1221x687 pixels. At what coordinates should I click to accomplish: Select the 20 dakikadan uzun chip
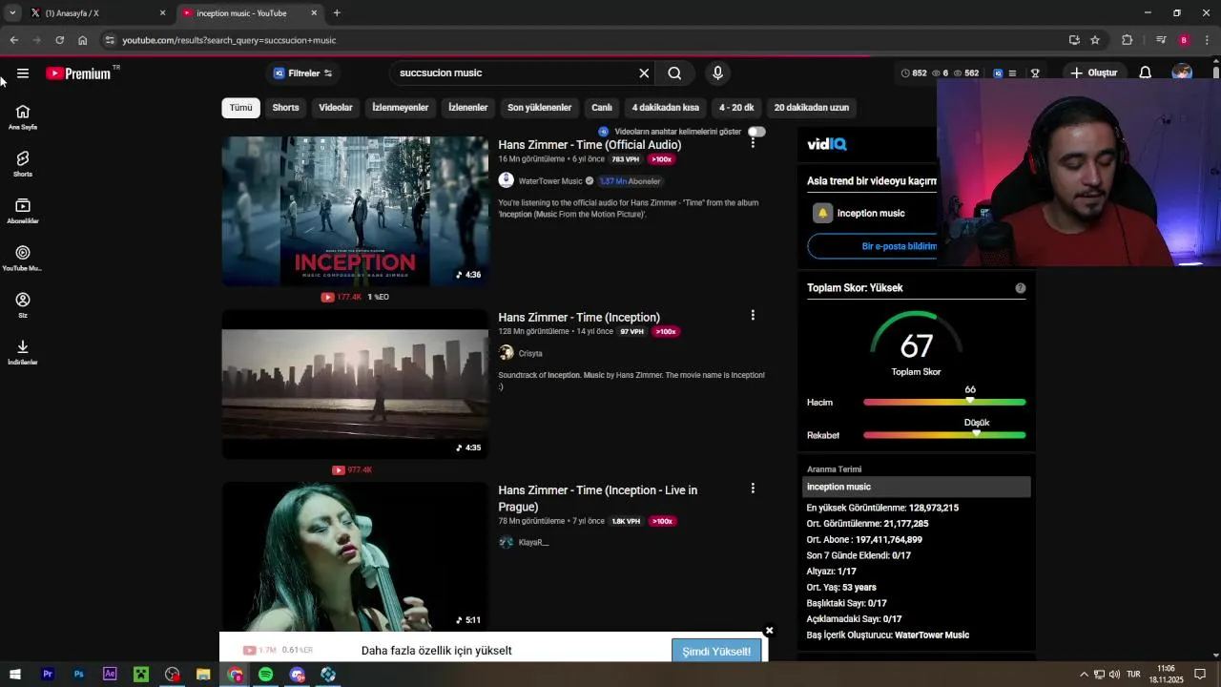click(x=812, y=108)
